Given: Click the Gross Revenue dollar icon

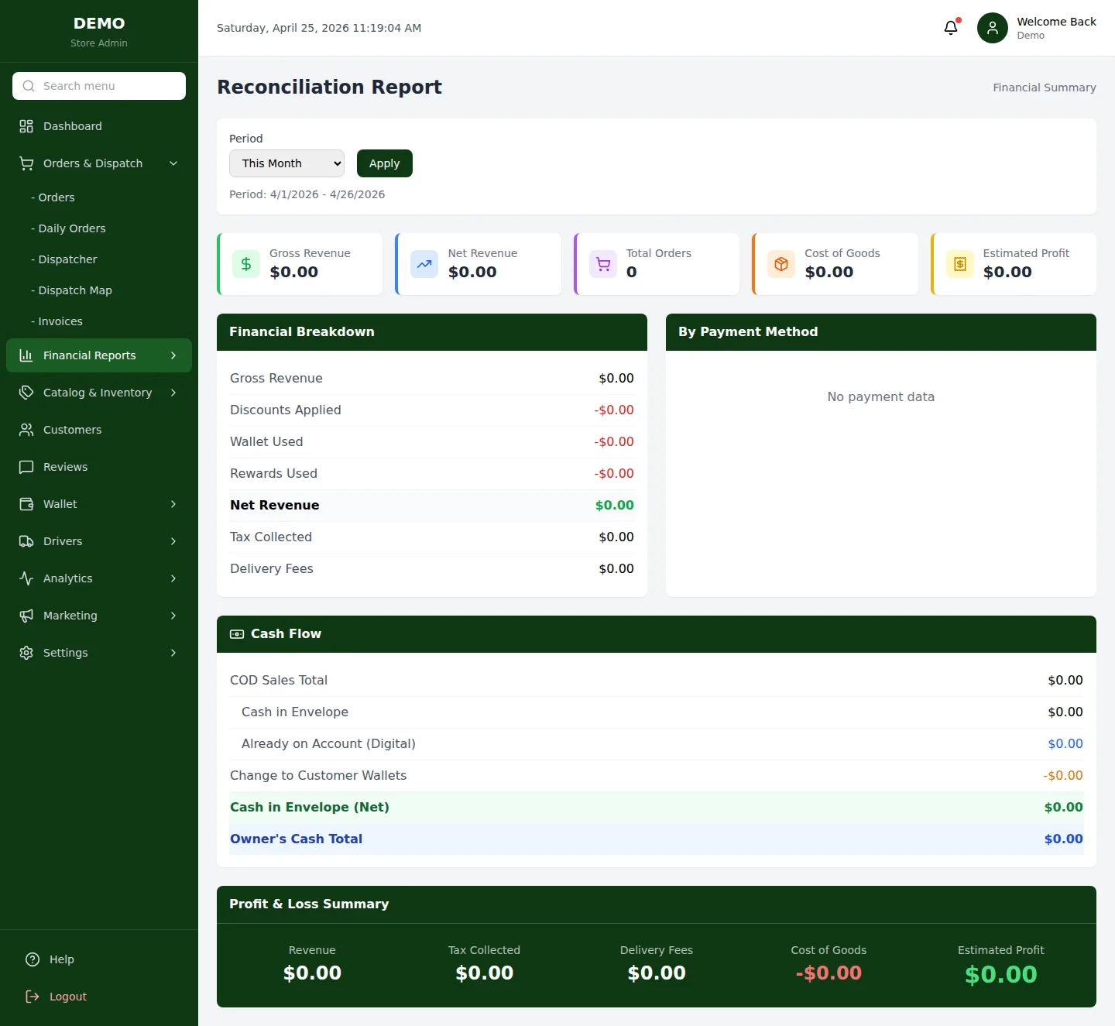Looking at the screenshot, I should point(246,264).
